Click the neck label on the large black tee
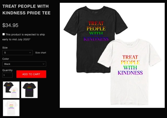167x118 pixels. pyautogui.click(x=95, y=12)
